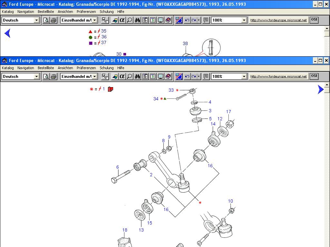This screenshot has height=247, width=330.
Task: Open the Hilfe menu in the front window
Action: [121, 68]
